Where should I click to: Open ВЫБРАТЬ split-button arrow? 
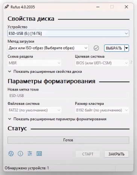[x=127, y=48]
